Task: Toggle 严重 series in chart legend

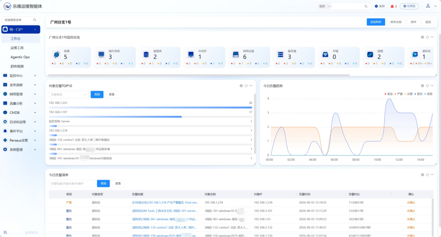Action: tap(398, 94)
